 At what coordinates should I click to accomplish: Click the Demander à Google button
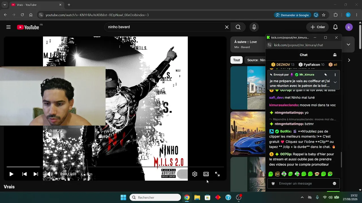pos(292,15)
